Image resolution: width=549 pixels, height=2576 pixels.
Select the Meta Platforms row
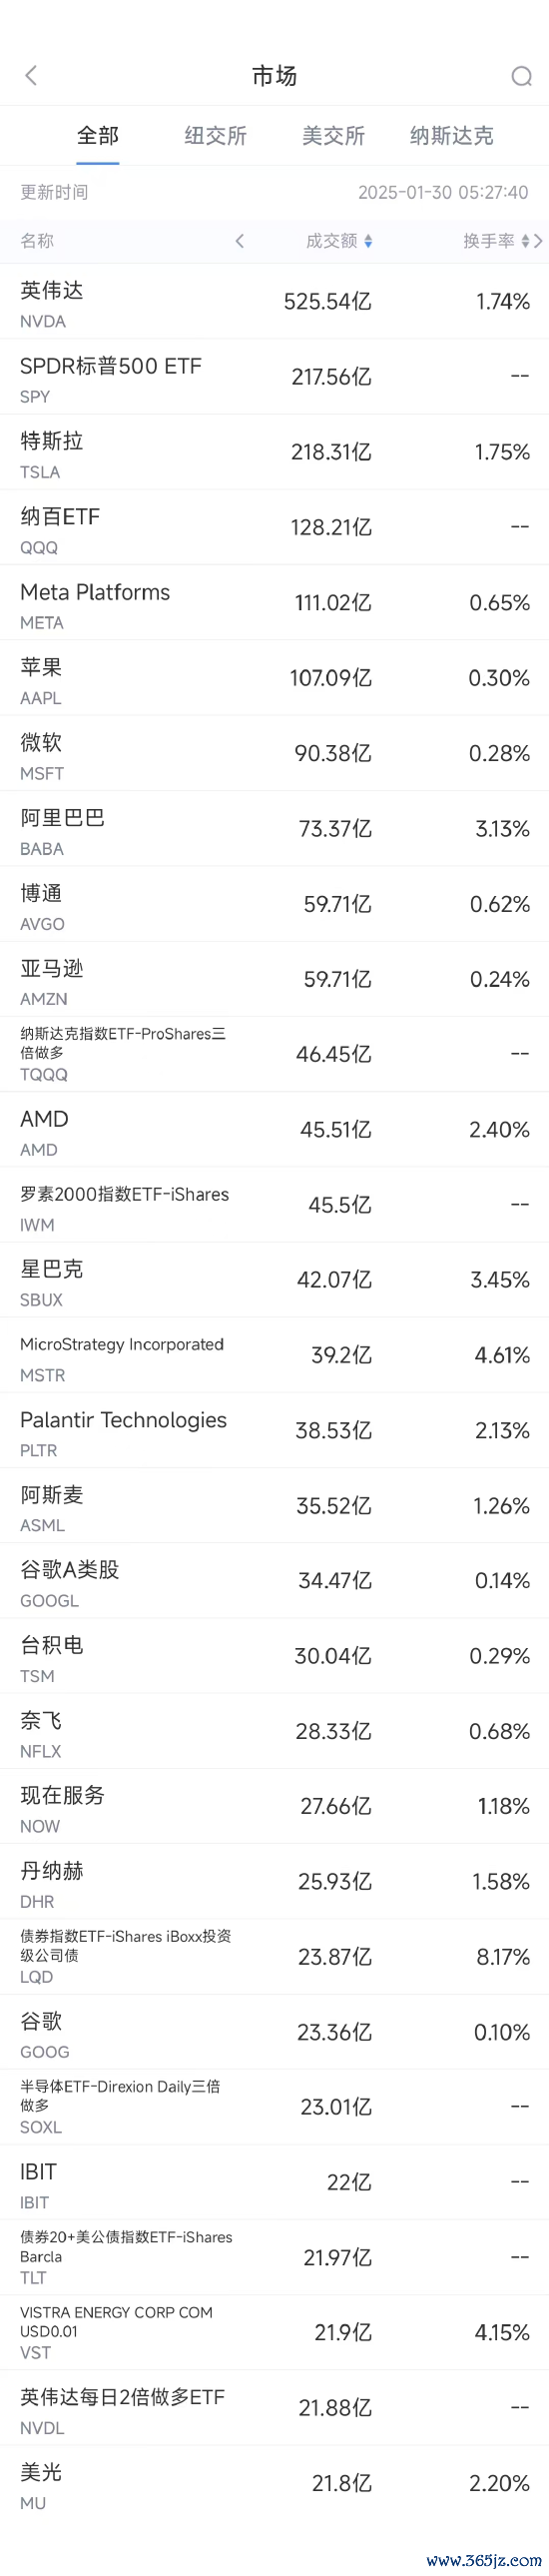coord(274,602)
